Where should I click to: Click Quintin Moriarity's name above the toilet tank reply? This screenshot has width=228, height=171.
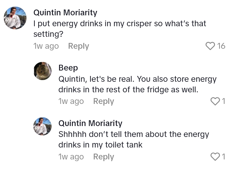90,123
